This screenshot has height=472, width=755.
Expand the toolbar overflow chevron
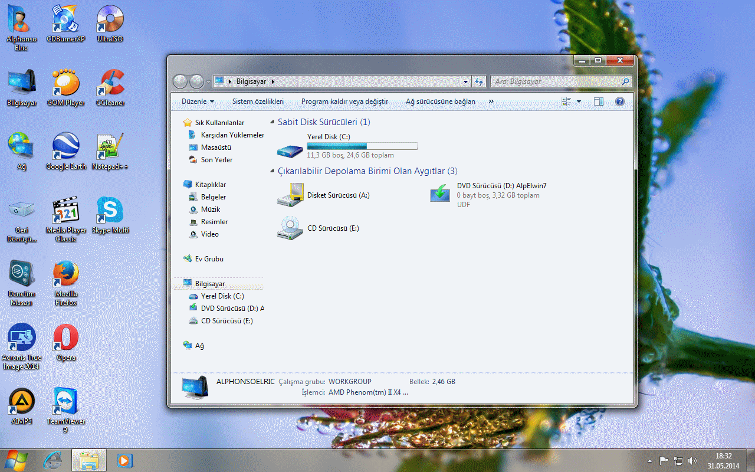pos(490,101)
